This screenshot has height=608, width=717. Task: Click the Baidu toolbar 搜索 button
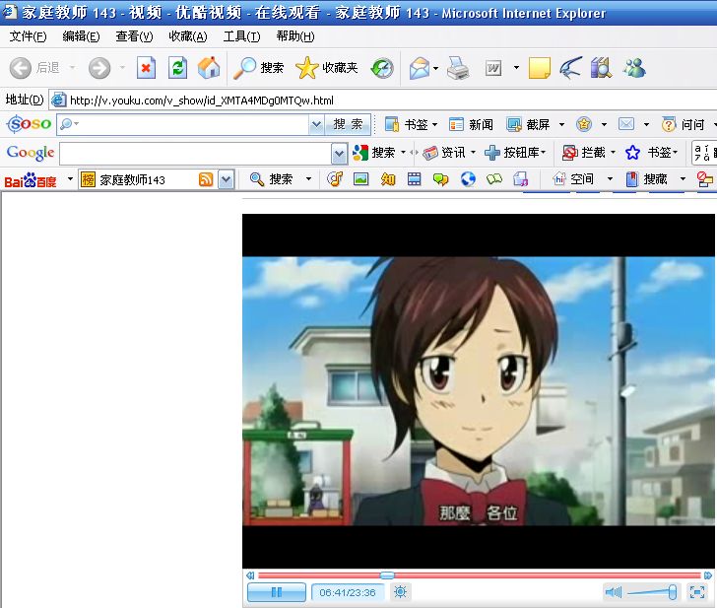270,179
